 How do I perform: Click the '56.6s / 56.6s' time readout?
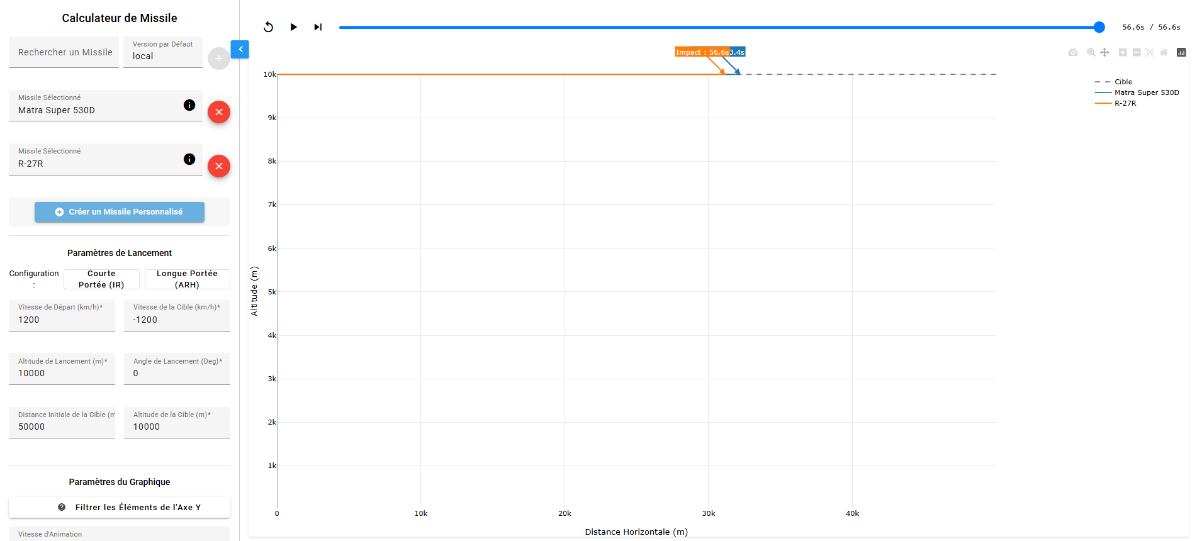(x=1151, y=27)
